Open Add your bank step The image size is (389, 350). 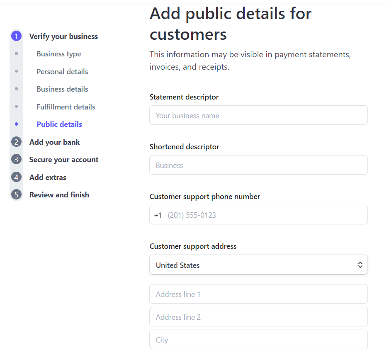(x=55, y=142)
